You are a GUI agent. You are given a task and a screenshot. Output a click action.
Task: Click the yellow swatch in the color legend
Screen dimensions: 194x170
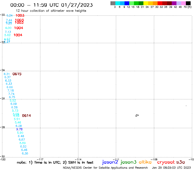point(146,3)
